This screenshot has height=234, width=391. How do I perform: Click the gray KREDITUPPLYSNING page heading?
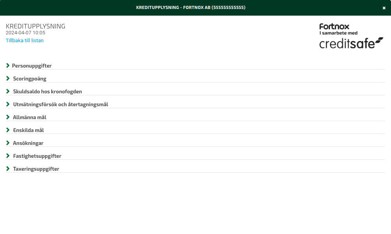click(x=35, y=26)
